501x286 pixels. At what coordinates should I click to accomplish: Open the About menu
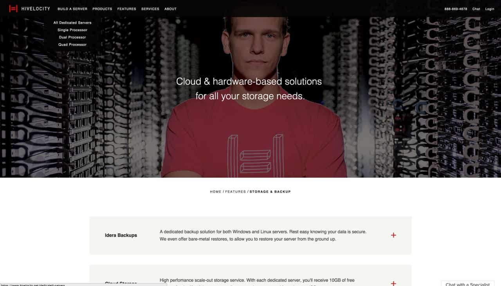pyautogui.click(x=170, y=9)
